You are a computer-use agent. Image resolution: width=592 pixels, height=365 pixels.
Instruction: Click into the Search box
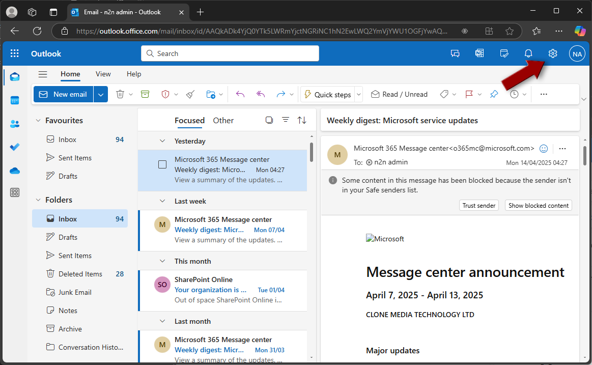click(x=230, y=53)
